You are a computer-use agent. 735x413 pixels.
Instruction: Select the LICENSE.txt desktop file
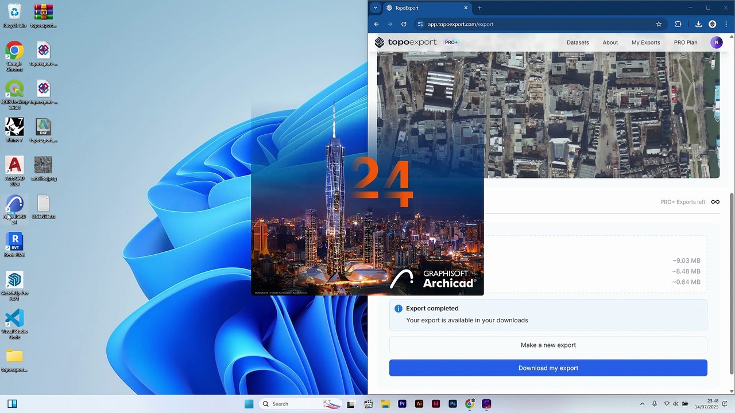tap(44, 207)
